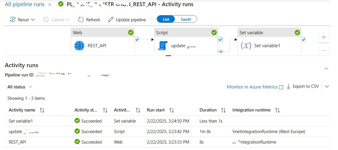The height and width of the screenshot is (150, 338).
Task: Open Monitor in Azure Metrics link
Action: 252,87
